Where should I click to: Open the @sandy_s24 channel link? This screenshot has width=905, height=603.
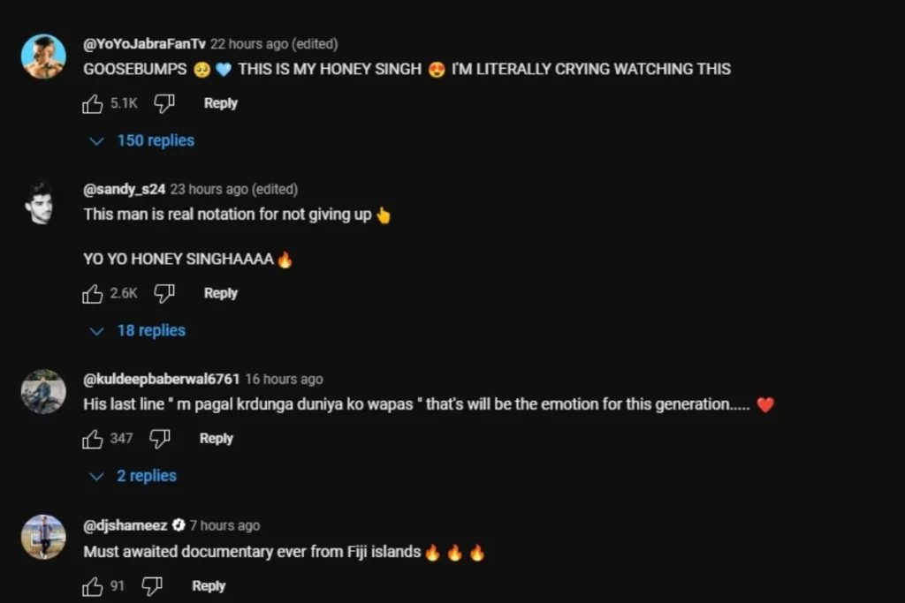point(124,189)
